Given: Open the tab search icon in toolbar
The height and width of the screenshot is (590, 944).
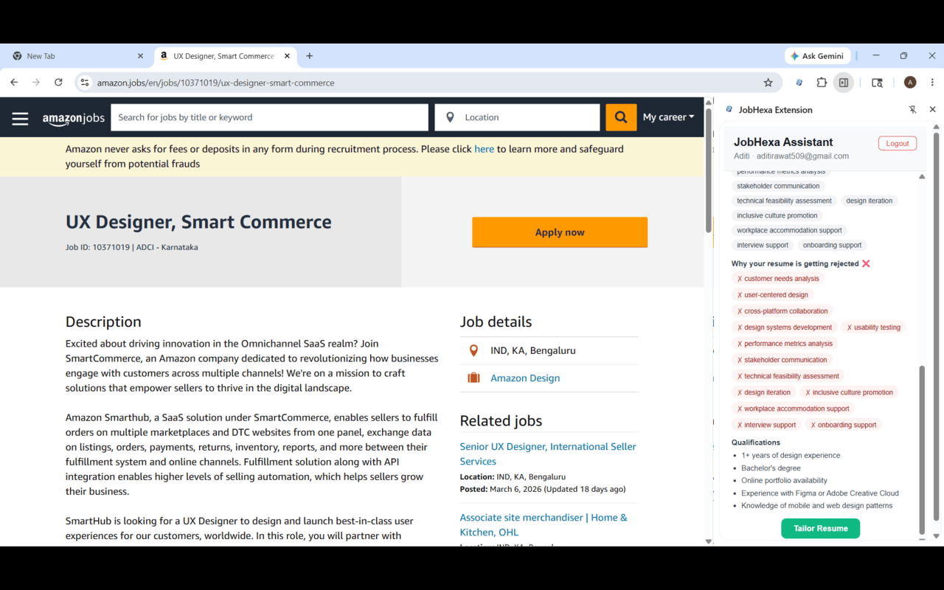Looking at the screenshot, I should 877,83.
